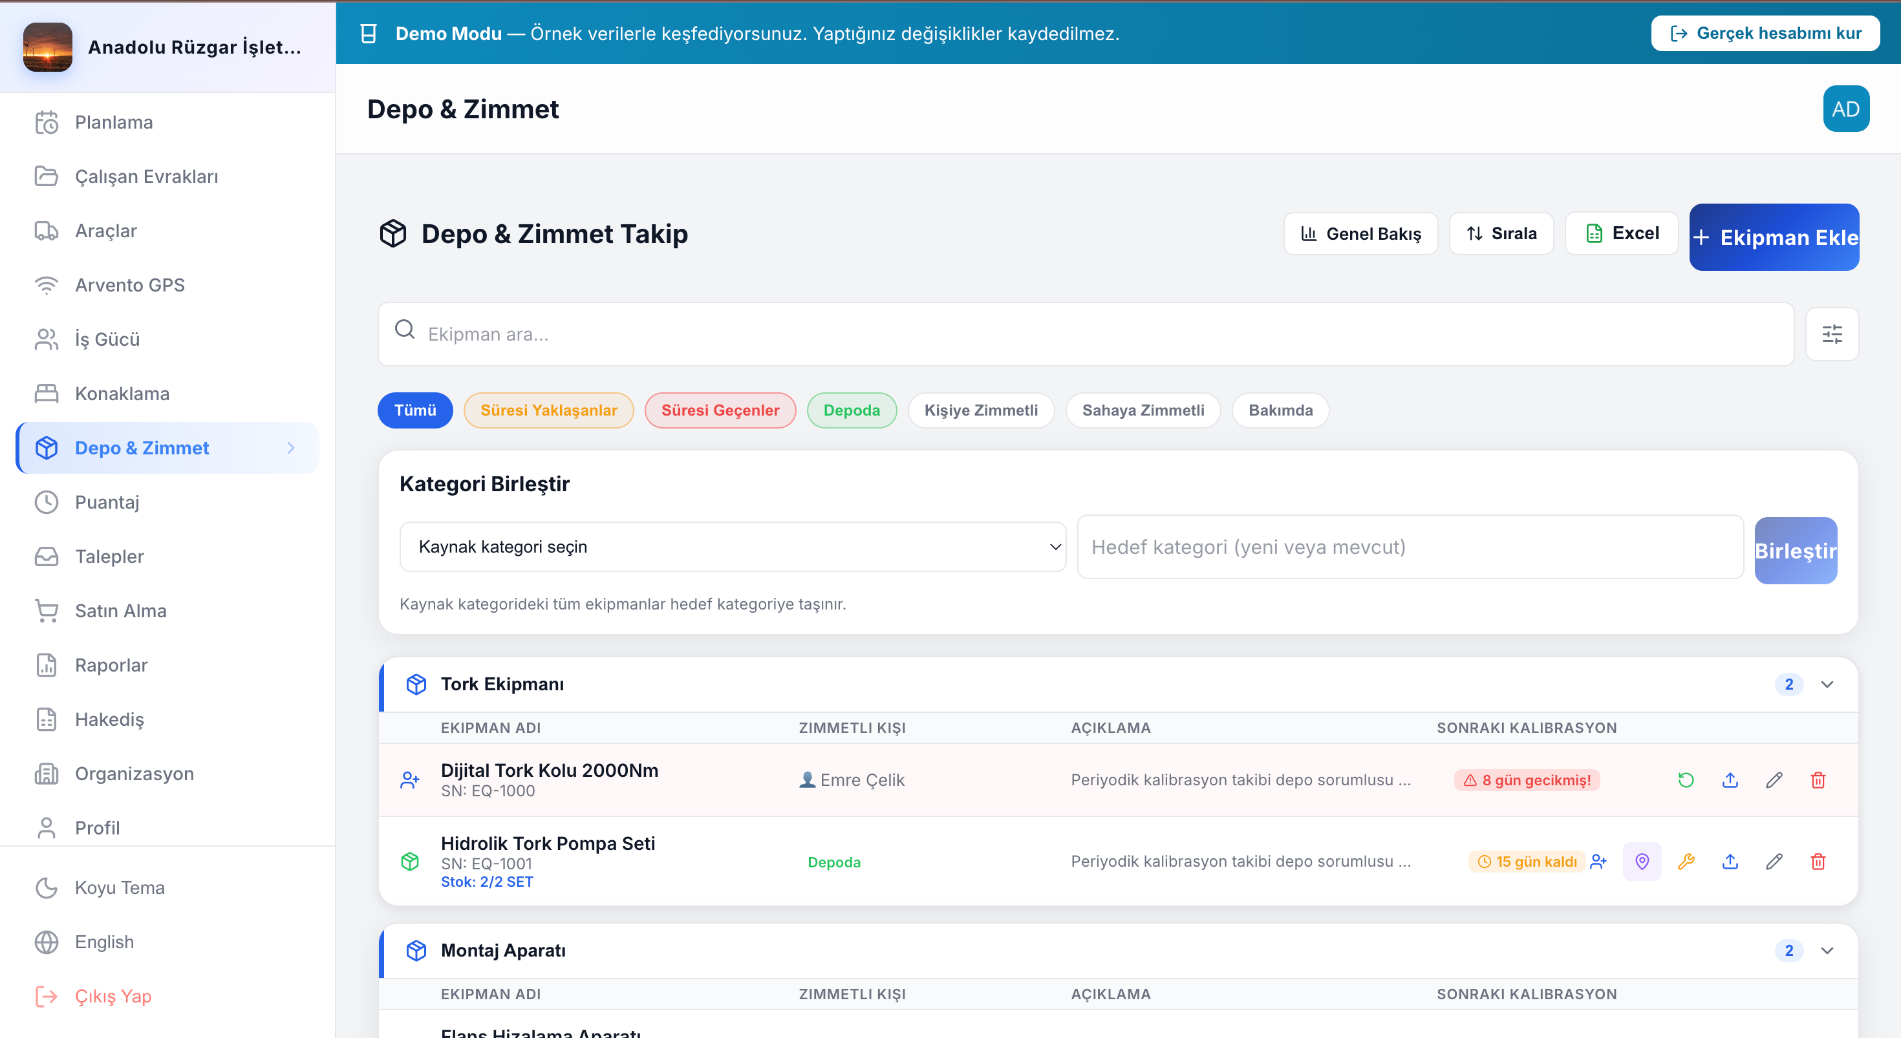Screen dimensions: 1901x1038
Task: Click the cube icon next to Tork Ekipmanı
Action: point(416,684)
